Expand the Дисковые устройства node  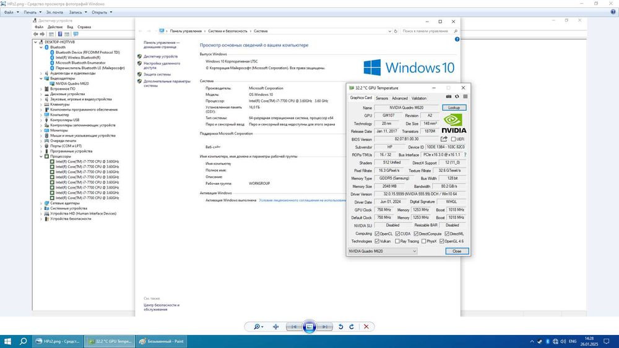[41, 94]
